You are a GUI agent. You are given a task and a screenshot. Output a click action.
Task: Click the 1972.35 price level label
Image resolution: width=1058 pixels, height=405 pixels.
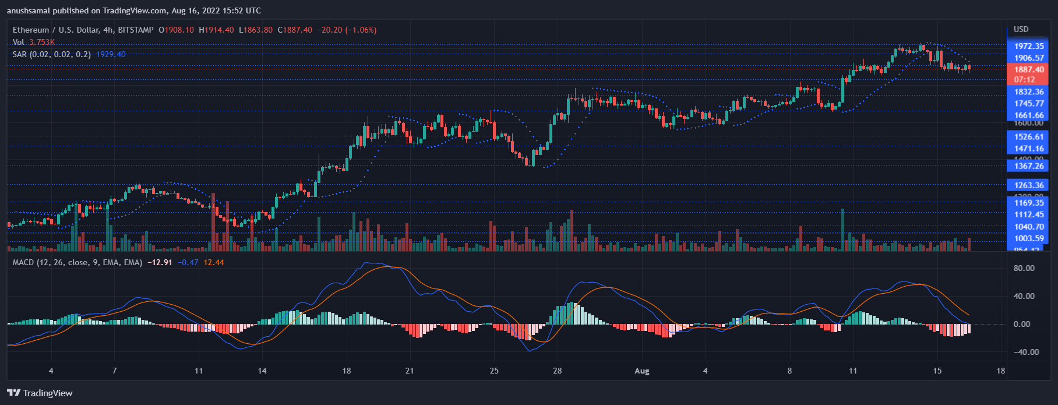pos(1028,46)
